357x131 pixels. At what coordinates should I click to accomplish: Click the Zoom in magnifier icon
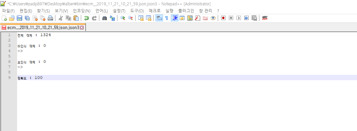coord(123,18)
